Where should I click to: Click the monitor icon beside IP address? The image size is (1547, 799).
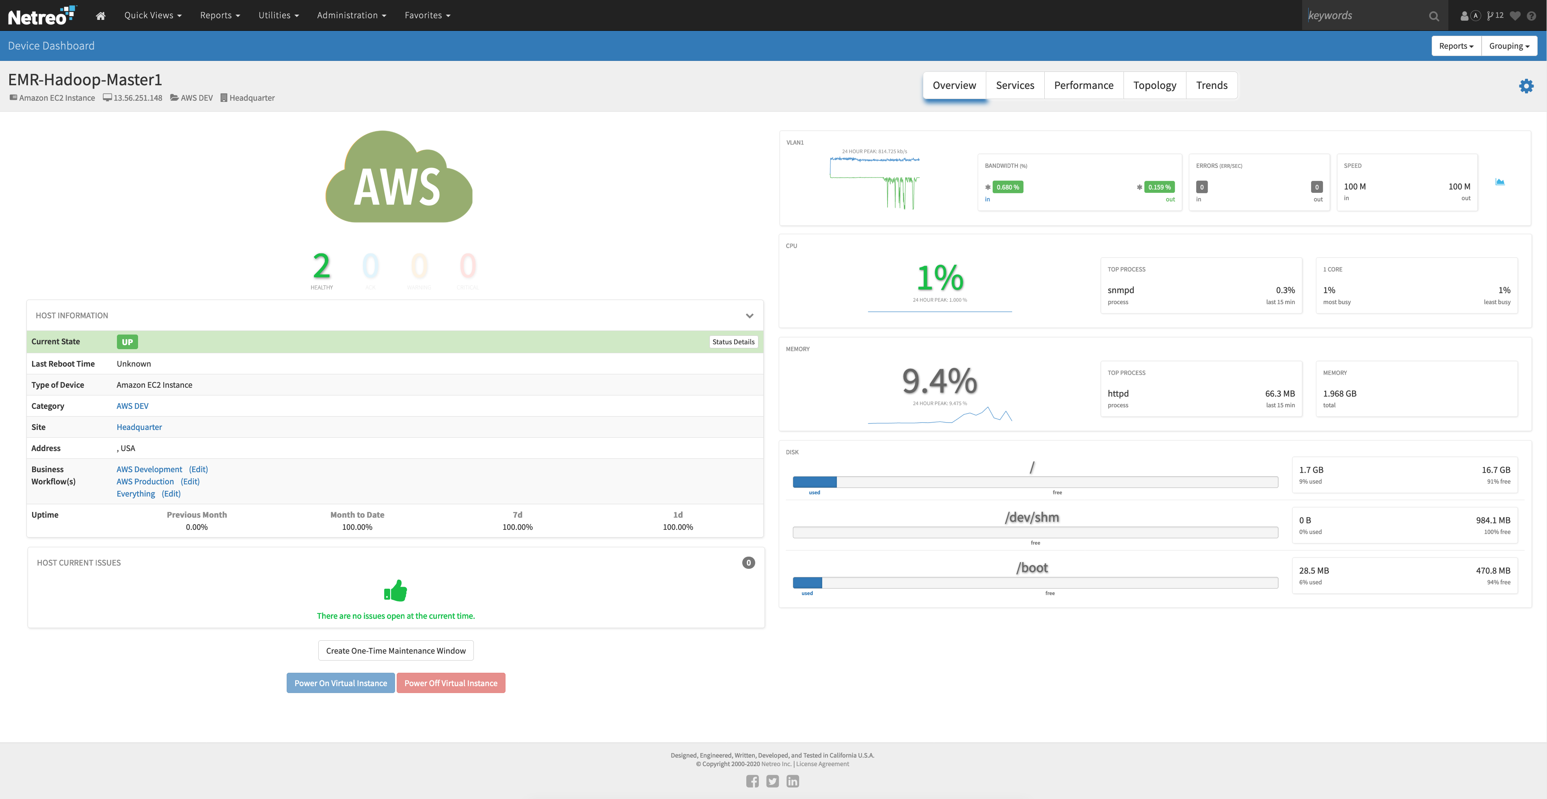point(107,97)
